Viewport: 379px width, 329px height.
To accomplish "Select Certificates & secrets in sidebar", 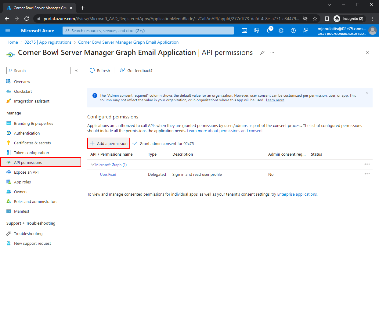I will pyautogui.click(x=32, y=143).
